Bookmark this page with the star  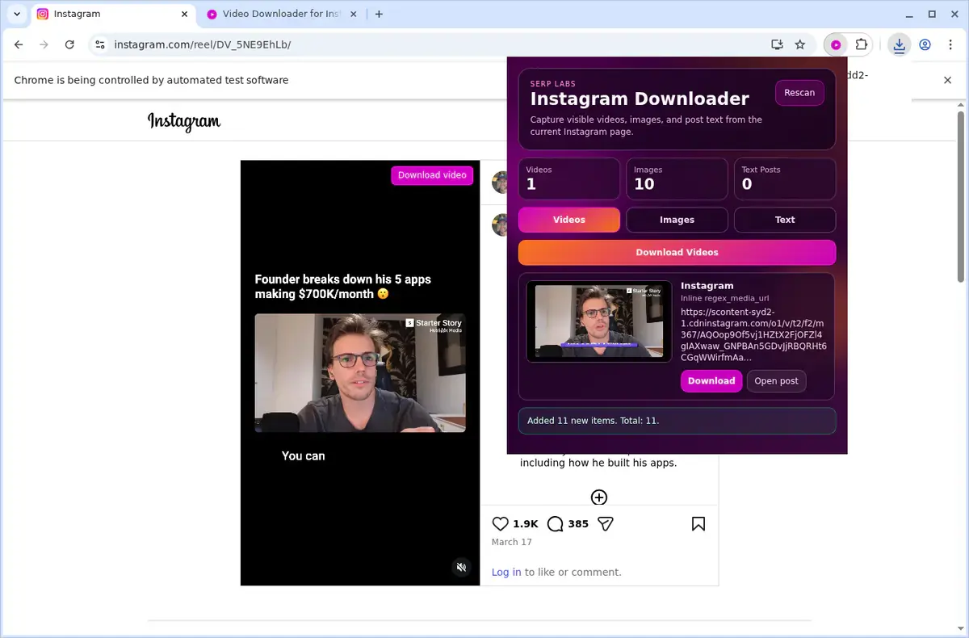[x=800, y=44]
